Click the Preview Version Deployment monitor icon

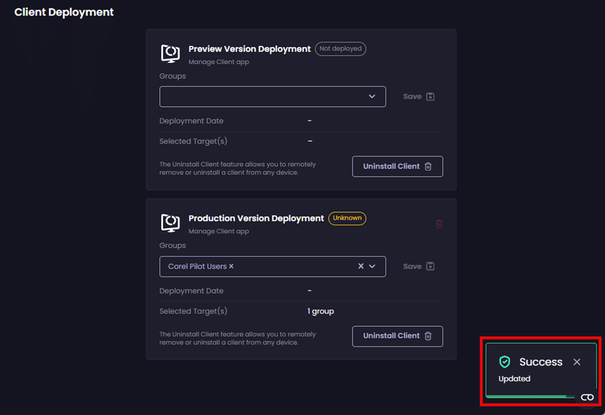point(171,53)
